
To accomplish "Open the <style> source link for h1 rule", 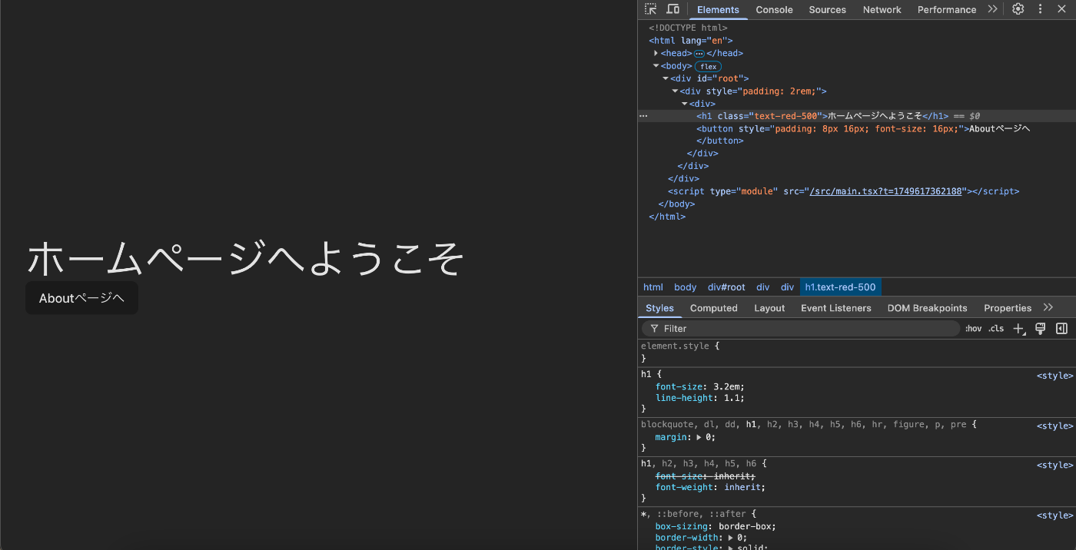I will click(x=1054, y=376).
